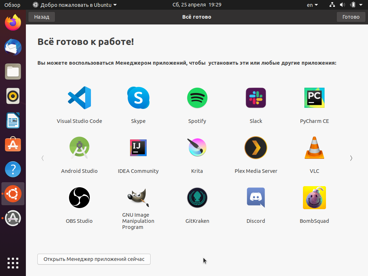368x276 pixels.
Task: Expand the system menu arrow
Action: pos(361,5)
